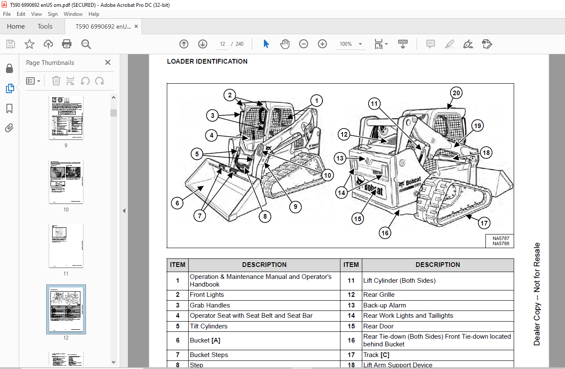The height and width of the screenshot is (369, 565).
Task: Open the Help menu
Action: click(94, 14)
